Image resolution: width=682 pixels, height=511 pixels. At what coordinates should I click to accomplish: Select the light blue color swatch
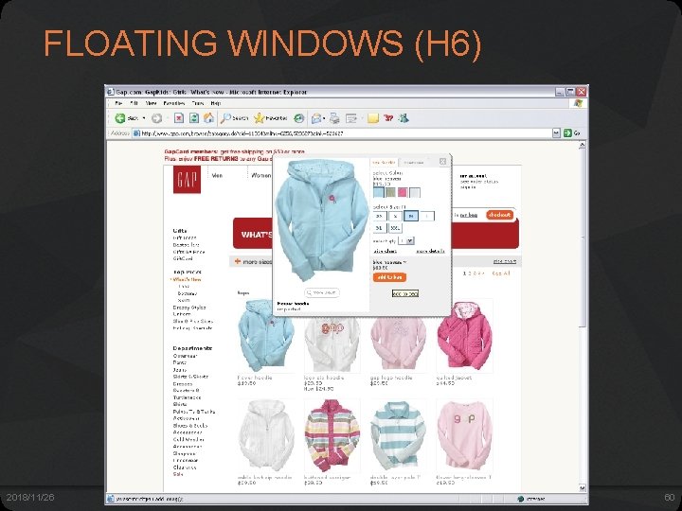click(x=379, y=192)
